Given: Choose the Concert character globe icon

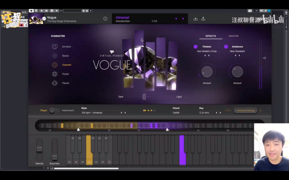Looking at the screenshot, I should coord(55,65).
